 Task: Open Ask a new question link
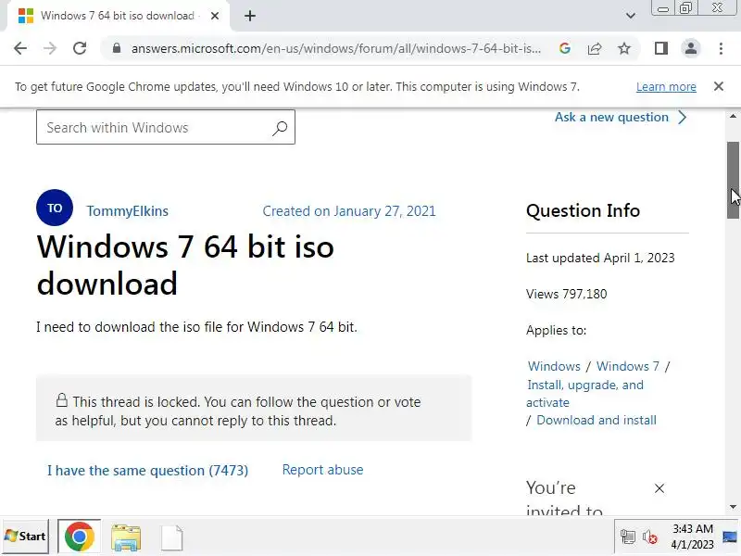pos(621,118)
